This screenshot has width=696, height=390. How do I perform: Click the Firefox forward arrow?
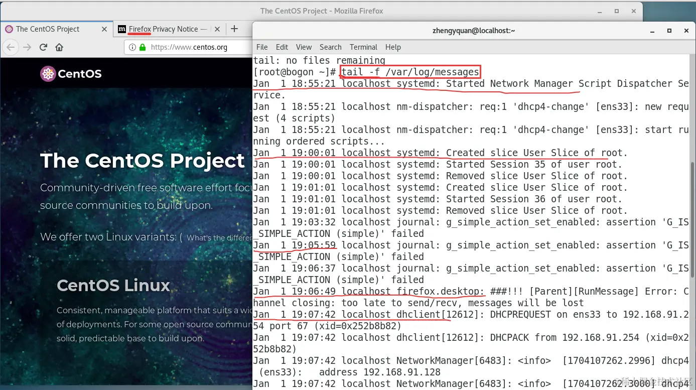pos(27,47)
